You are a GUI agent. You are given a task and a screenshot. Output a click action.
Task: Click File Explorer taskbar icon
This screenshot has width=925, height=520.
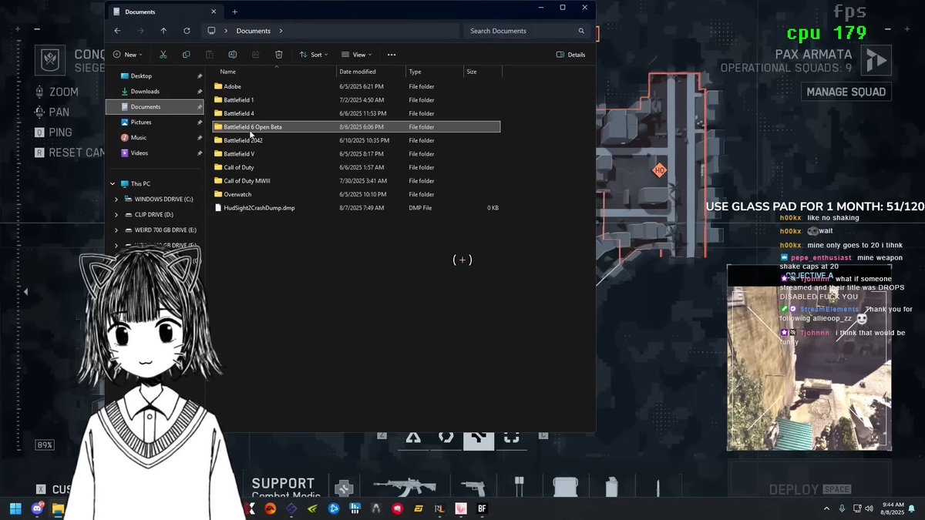[x=58, y=508]
